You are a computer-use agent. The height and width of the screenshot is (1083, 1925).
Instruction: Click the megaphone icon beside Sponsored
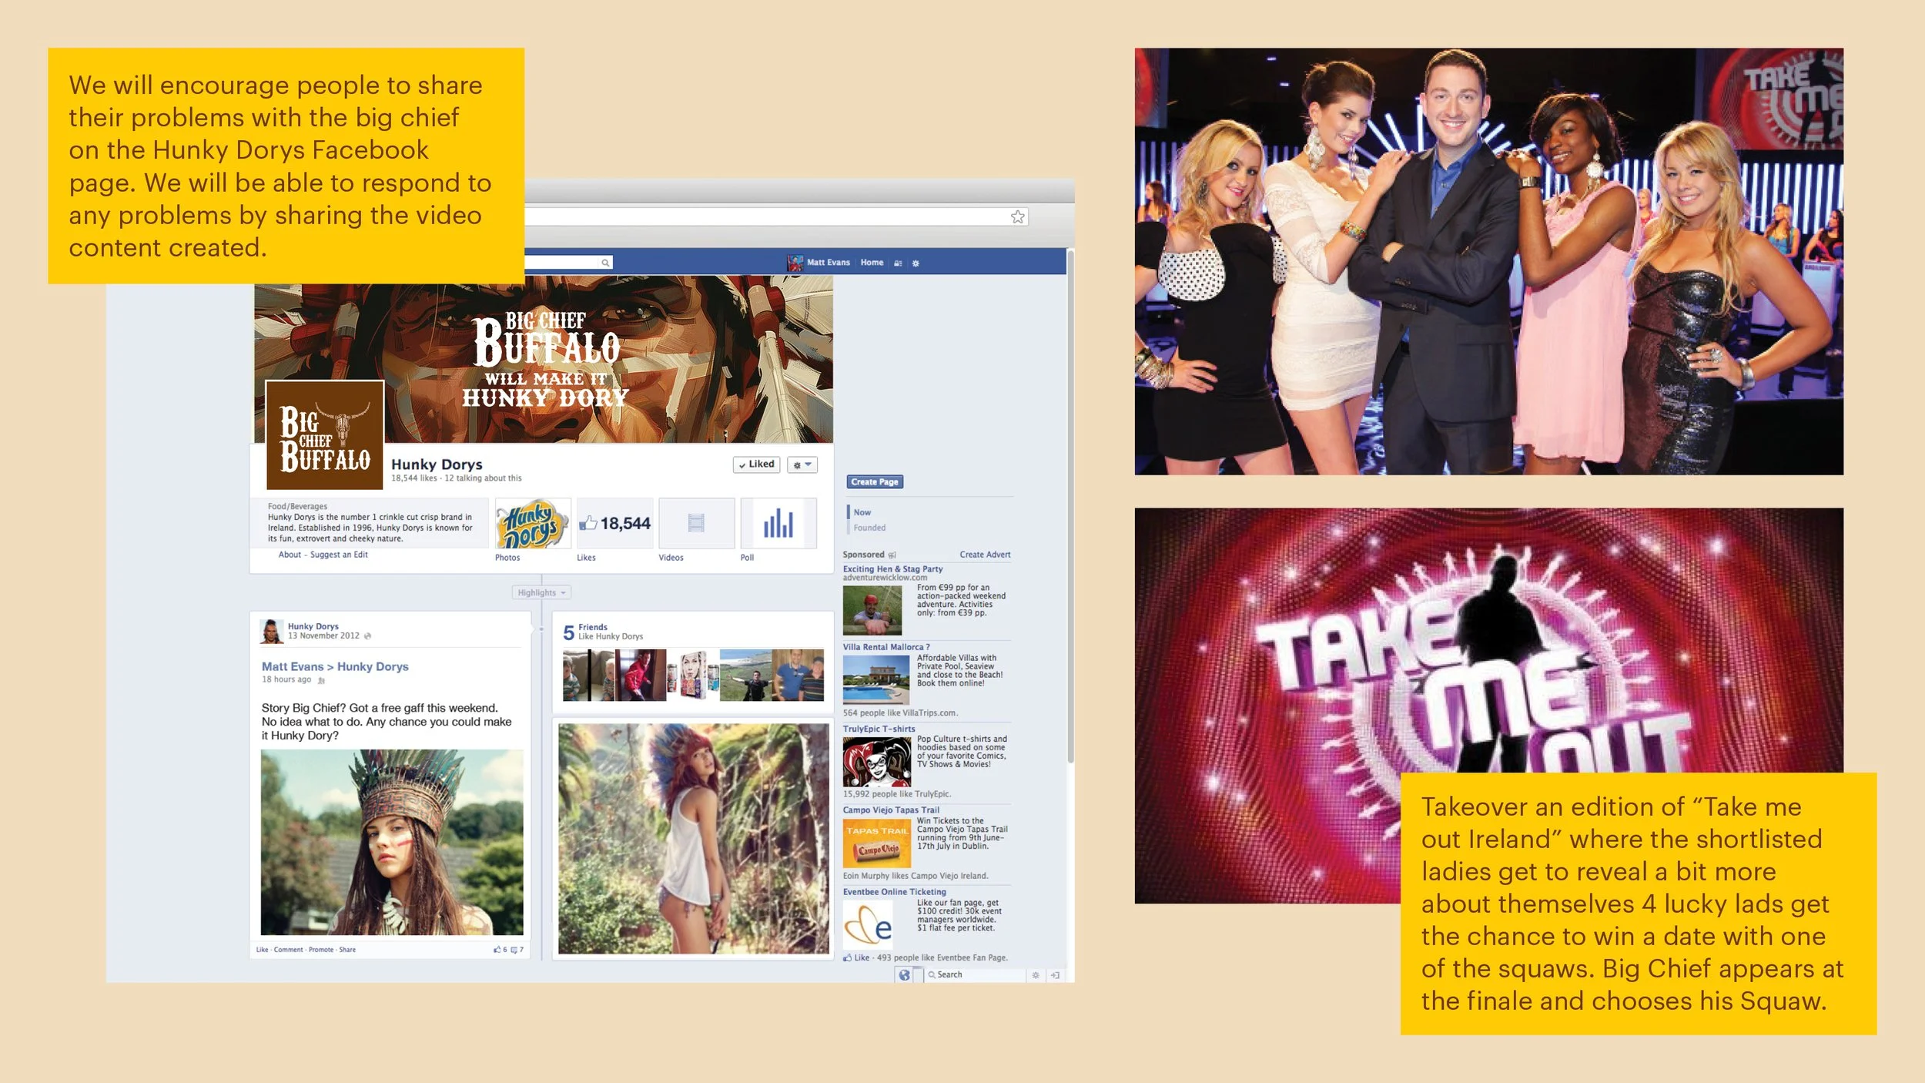pos(892,555)
